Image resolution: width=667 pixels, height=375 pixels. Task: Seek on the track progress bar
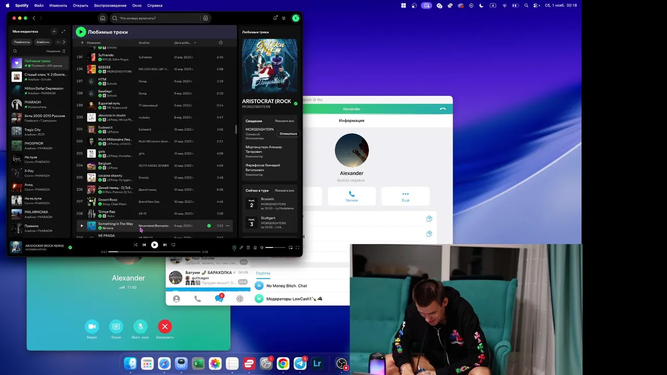154,252
